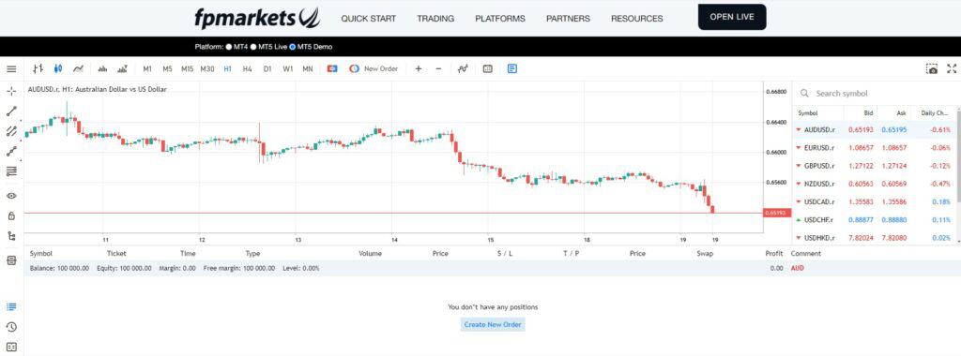The height and width of the screenshot is (356, 961).
Task: Select MT5 Live platform radio button
Action: pyautogui.click(x=253, y=47)
